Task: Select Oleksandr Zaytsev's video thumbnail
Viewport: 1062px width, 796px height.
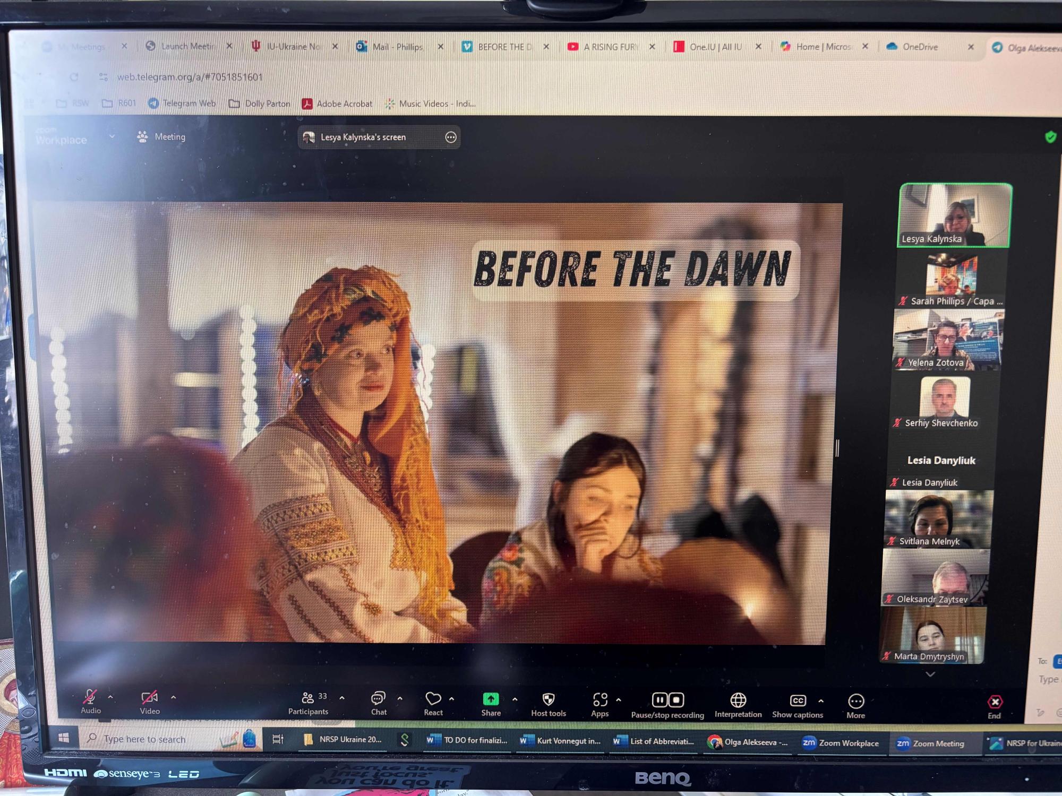Action: pyautogui.click(x=935, y=577)
